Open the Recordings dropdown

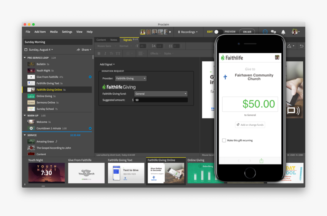pos(188,32)
